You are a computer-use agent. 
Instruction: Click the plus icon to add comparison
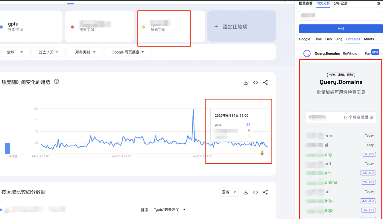pos(216,27)
